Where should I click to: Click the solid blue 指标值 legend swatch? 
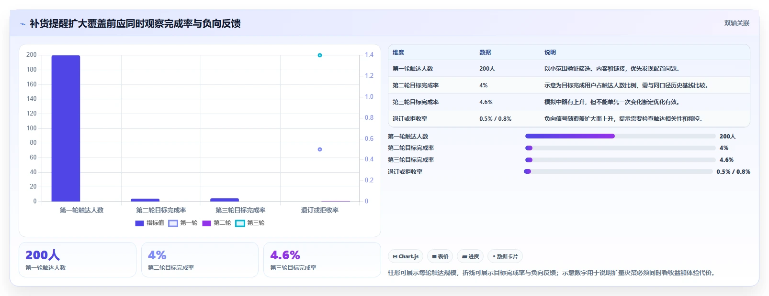(x=139, y=223)
